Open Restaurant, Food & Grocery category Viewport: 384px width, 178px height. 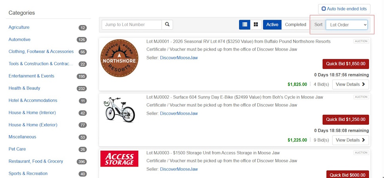click(36, 161)
